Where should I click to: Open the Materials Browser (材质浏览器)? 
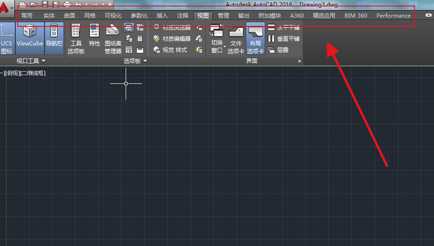click(x=172, y=28)
